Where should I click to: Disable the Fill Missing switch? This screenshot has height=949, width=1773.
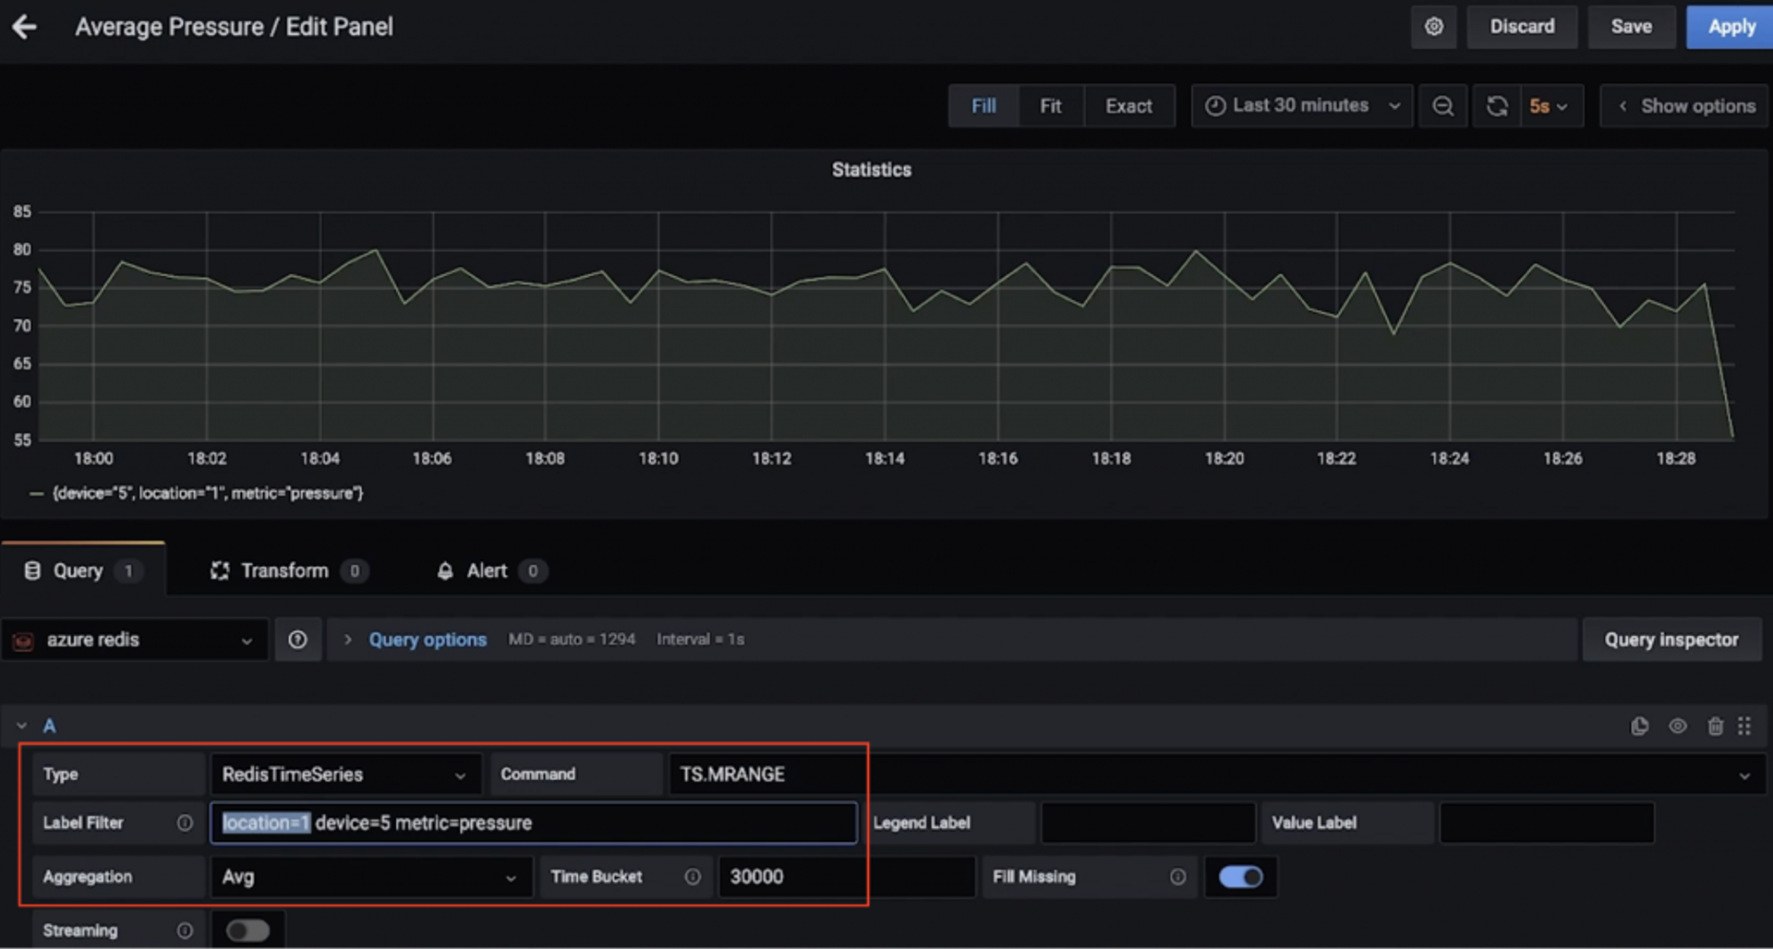pyautogui.click(x=1240, y=877)
